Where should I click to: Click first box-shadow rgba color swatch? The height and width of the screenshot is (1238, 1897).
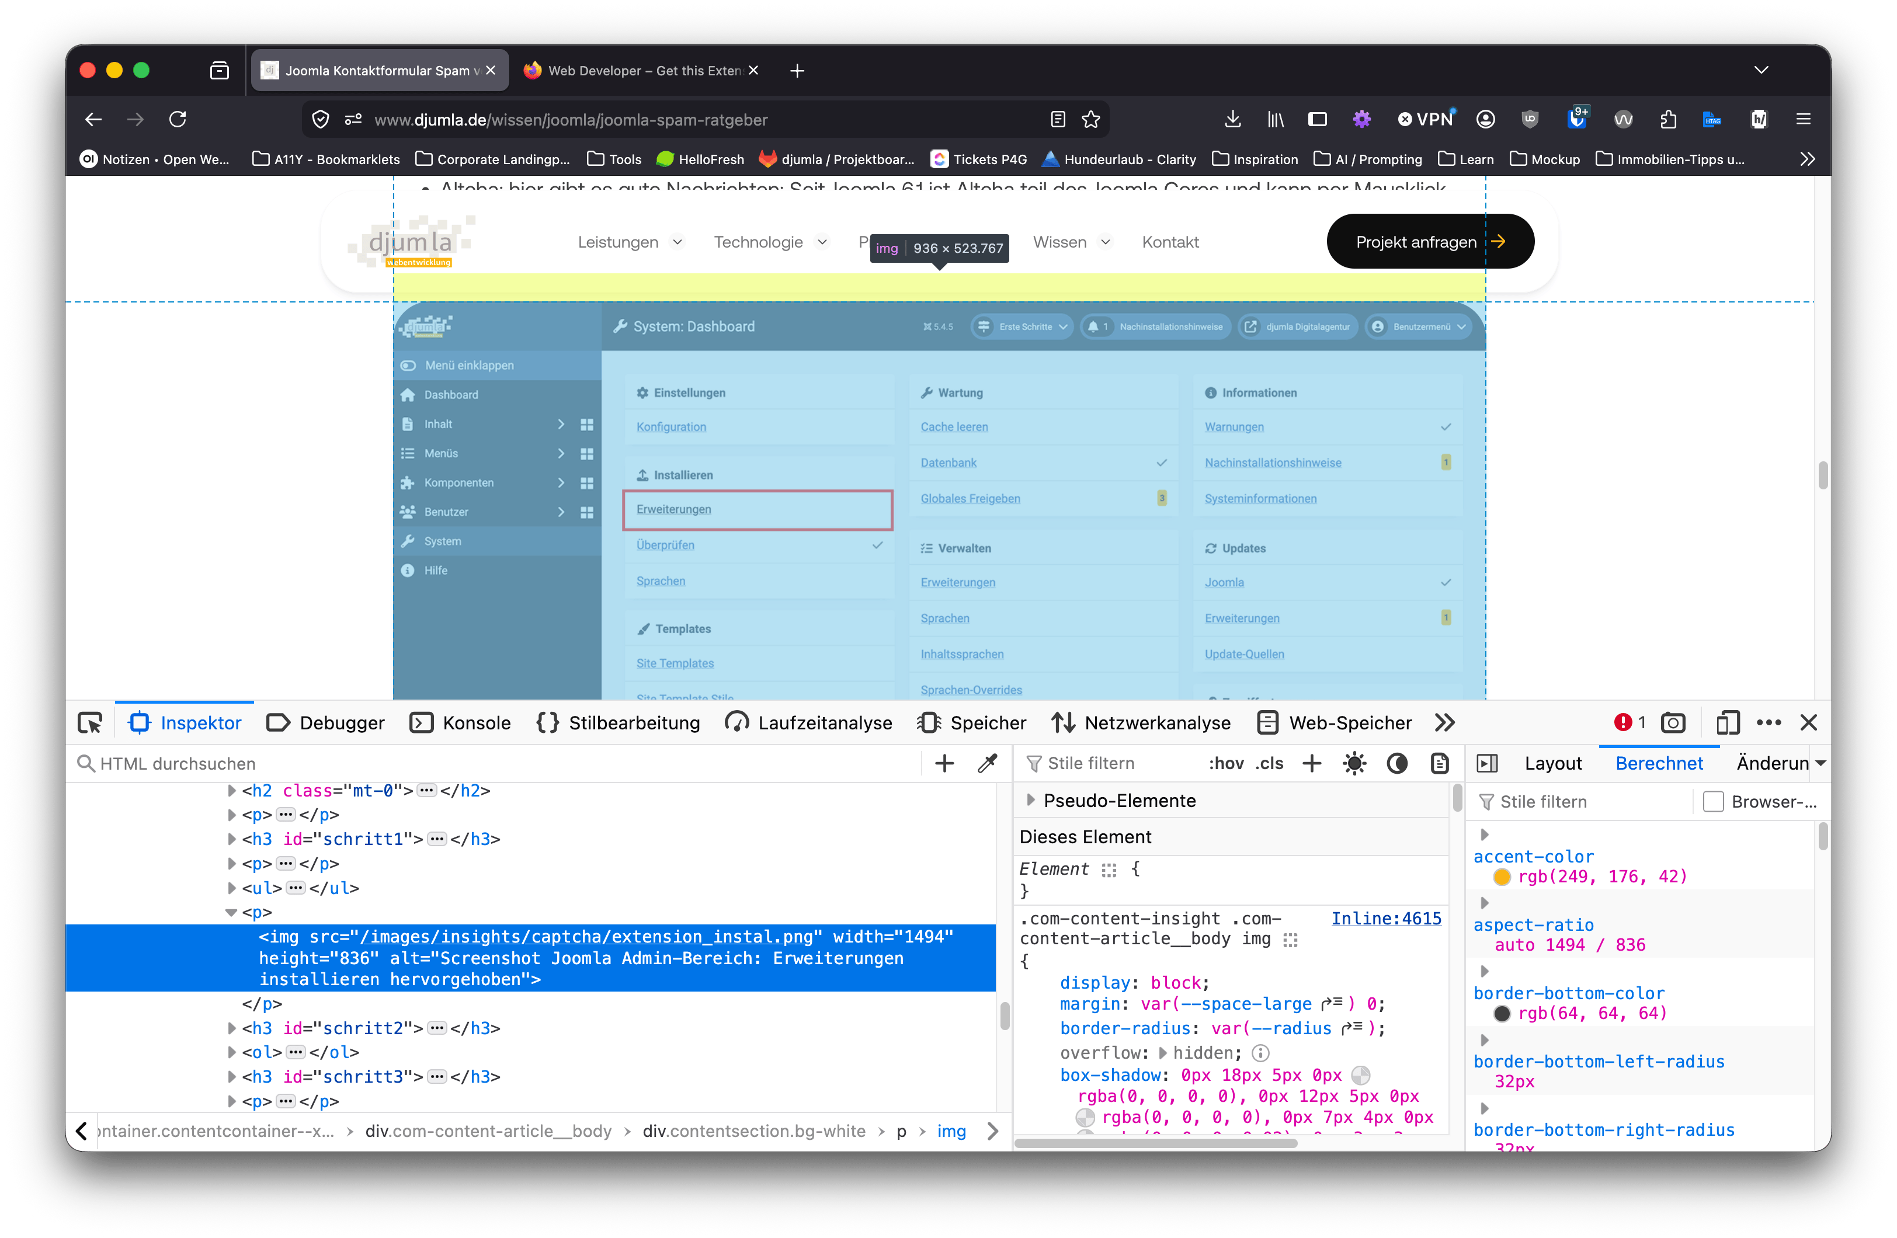(x=1361, y=1074)
